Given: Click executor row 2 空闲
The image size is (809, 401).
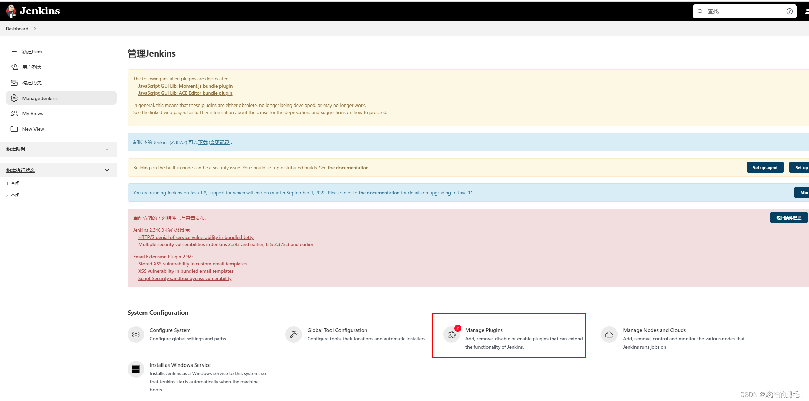Looking at the screenshot, I should pos(58,195).
